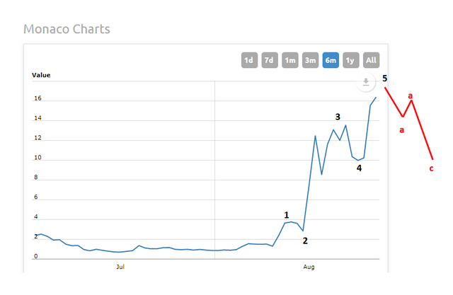Click wave label 1 on chart
This screenshot has width=453, height=295.
(287, 214)
